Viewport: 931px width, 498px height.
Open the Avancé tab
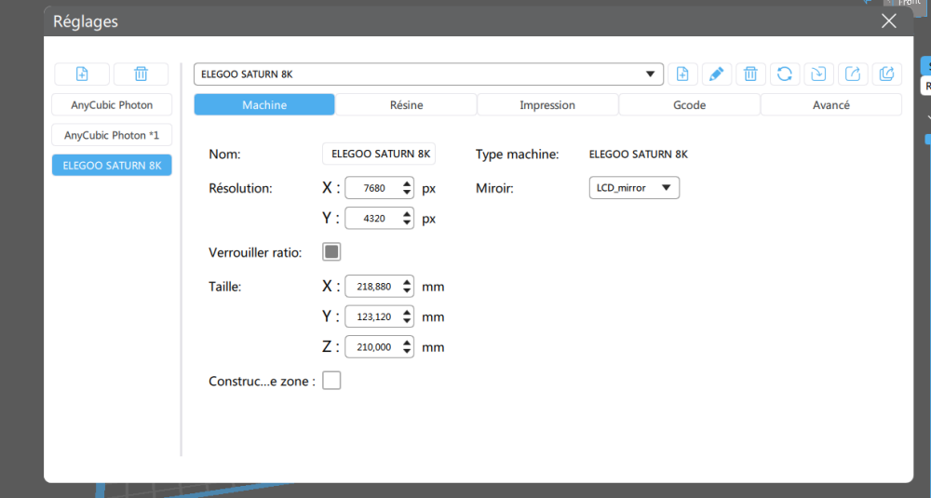click(831, 104)
